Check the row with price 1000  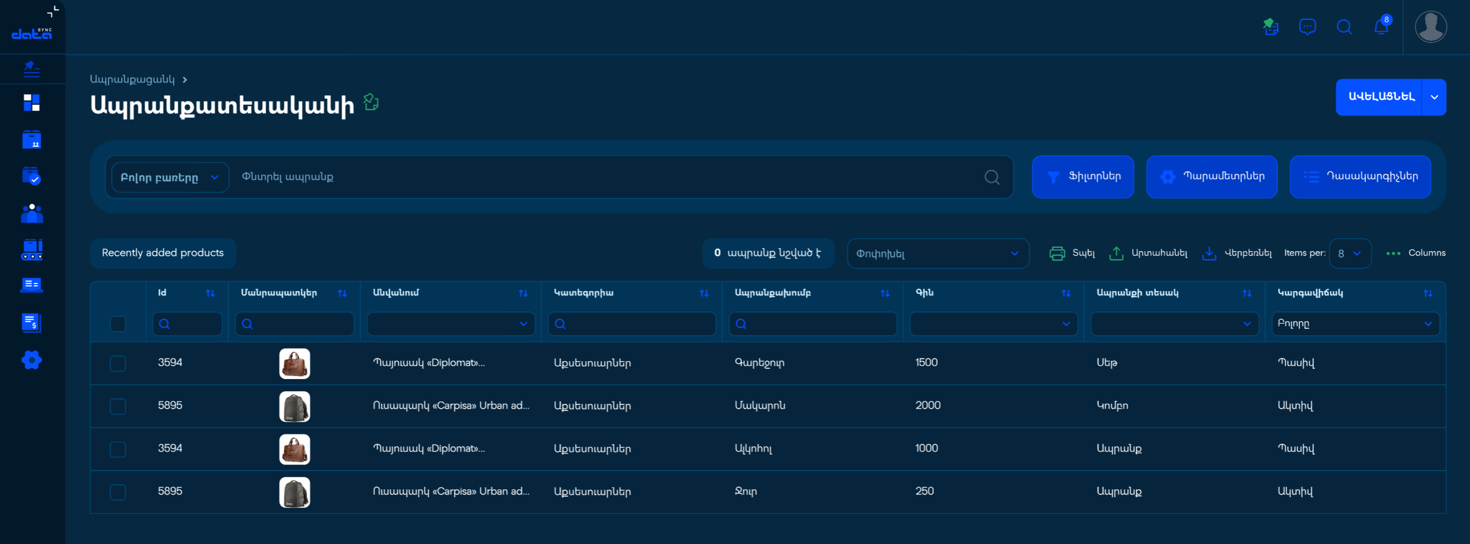118,449
